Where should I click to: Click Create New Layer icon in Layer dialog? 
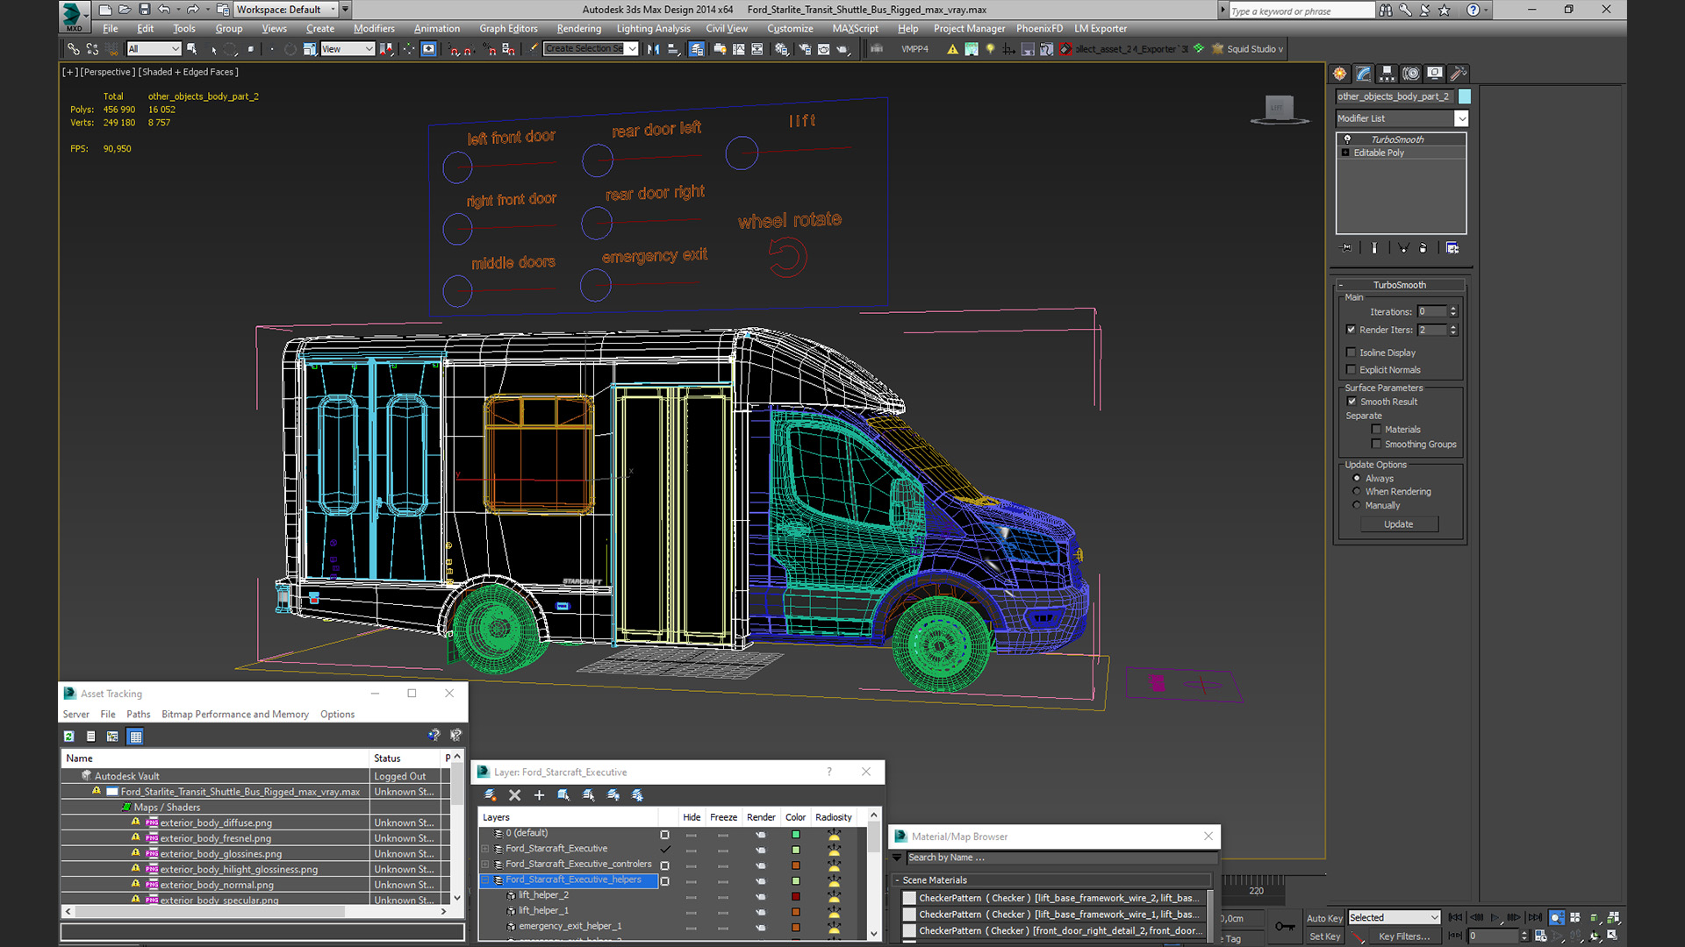pos(491,795)
